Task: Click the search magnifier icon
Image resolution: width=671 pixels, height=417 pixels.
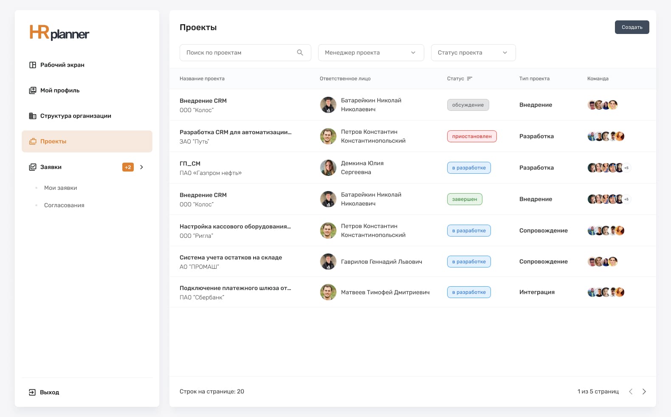Action: 300,53
